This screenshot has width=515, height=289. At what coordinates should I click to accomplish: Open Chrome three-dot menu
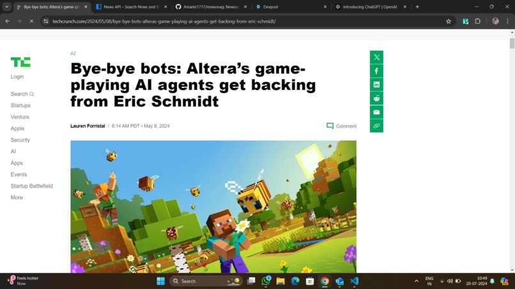click(x=507, y=21)
